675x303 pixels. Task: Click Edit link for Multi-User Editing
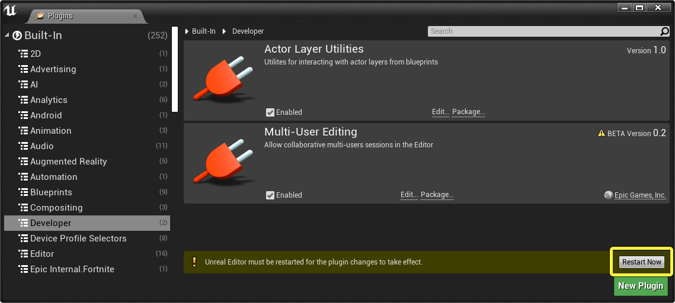(x=410, y=195)
